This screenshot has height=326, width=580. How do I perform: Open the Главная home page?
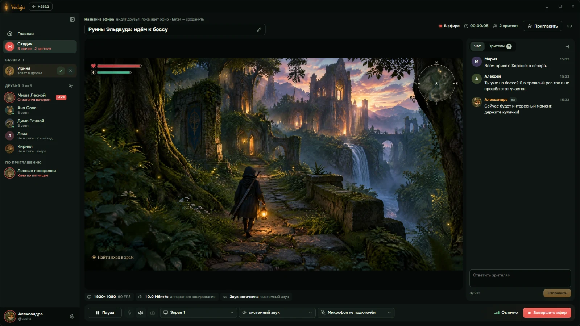click(40, 34)
